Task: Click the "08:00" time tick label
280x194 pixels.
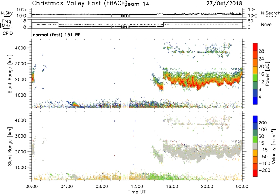Action: click(102, 187)
